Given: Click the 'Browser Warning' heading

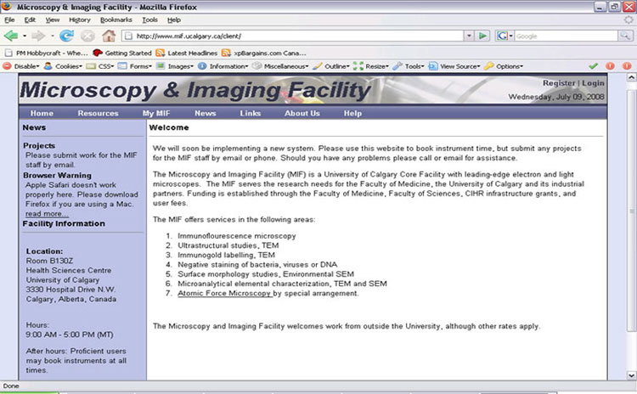Looking at the screenshot, I should click(x=57, y=176).
